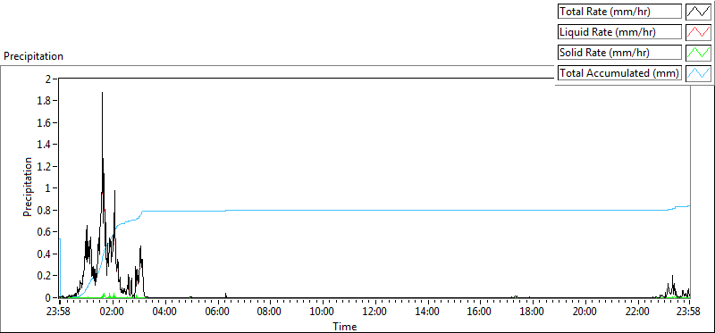The image size is (715, 333).
Task: Click the y-axis maximum value 2
Action: point(48,79)
